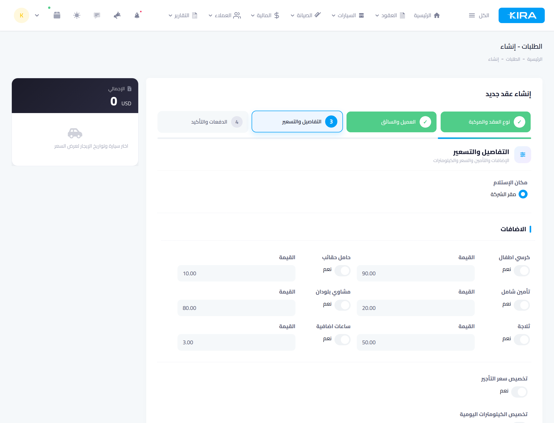Open the الكل menu item
This screenshot has width=554, height=423.
(479, 15)
